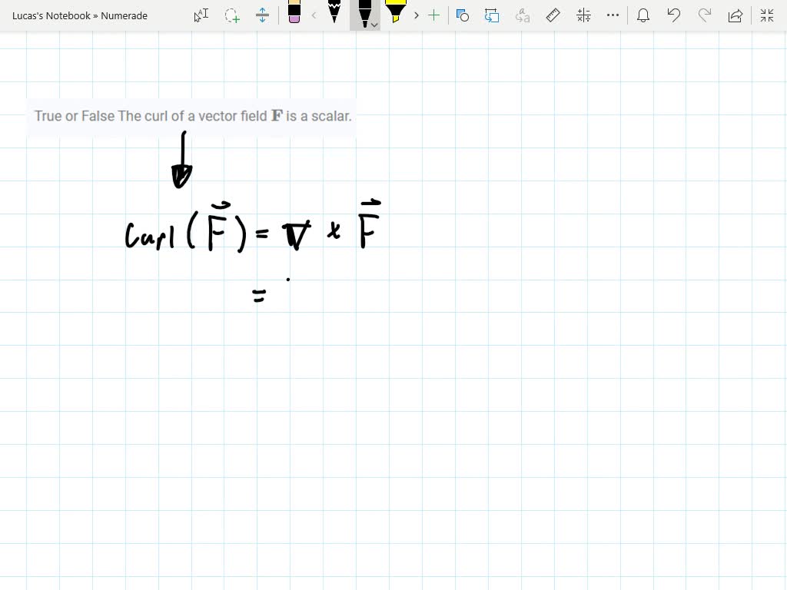Viewport: 787px width, 590px height.
Task: Open the selected pen's style dropdown
Action: pos(374,24)
